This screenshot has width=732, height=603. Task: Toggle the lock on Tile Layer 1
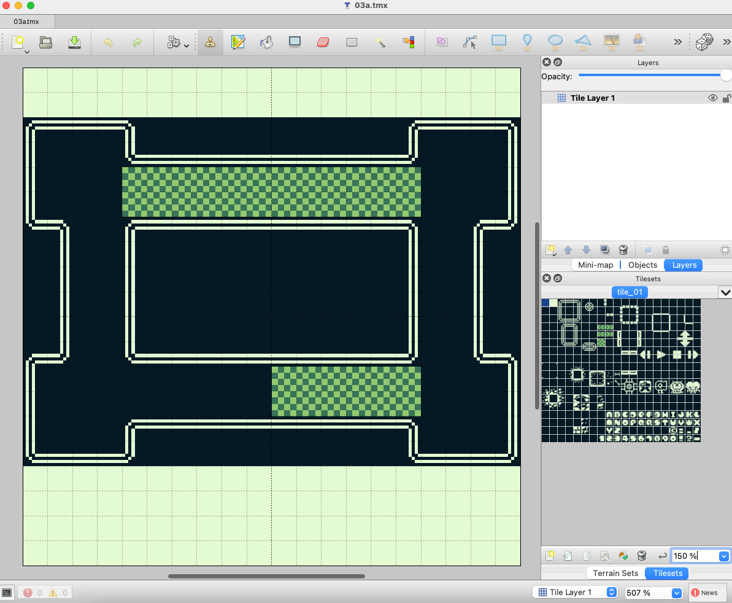726,98
